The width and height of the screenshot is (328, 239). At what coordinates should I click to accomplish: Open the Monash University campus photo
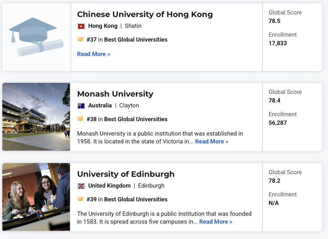[x=36, y=117]
